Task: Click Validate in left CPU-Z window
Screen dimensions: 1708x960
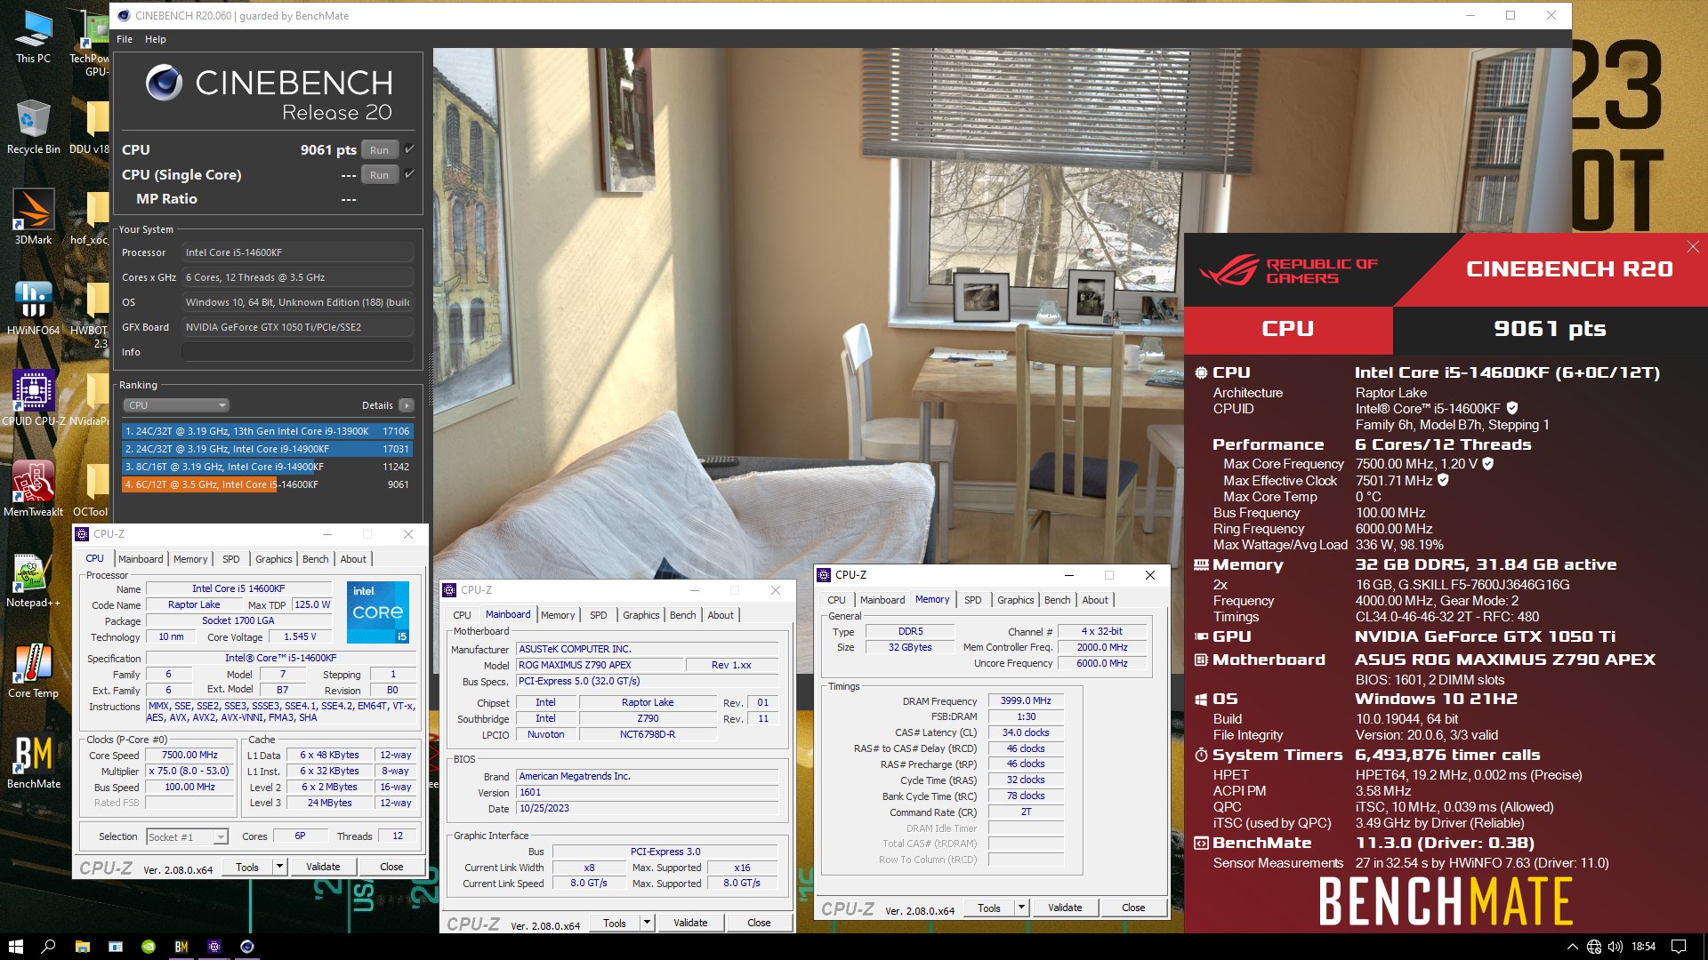Action: point(323,867)
